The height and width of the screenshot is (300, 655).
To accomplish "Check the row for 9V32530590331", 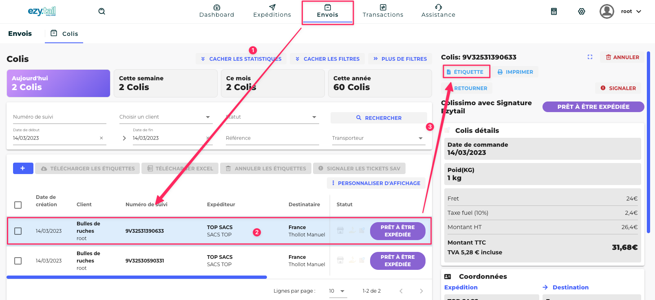I will (18, 261).
